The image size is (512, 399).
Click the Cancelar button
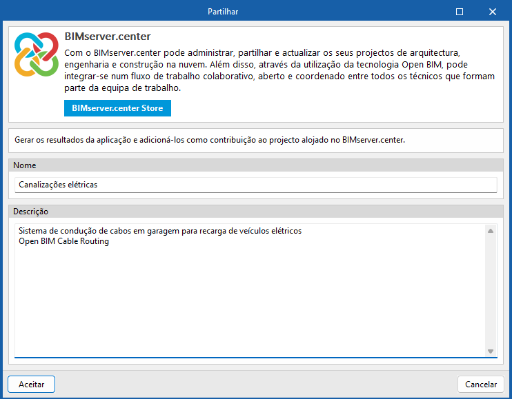(x=481, y=385)
